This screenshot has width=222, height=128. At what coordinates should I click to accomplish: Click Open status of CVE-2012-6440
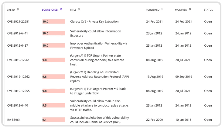(208, 105)
